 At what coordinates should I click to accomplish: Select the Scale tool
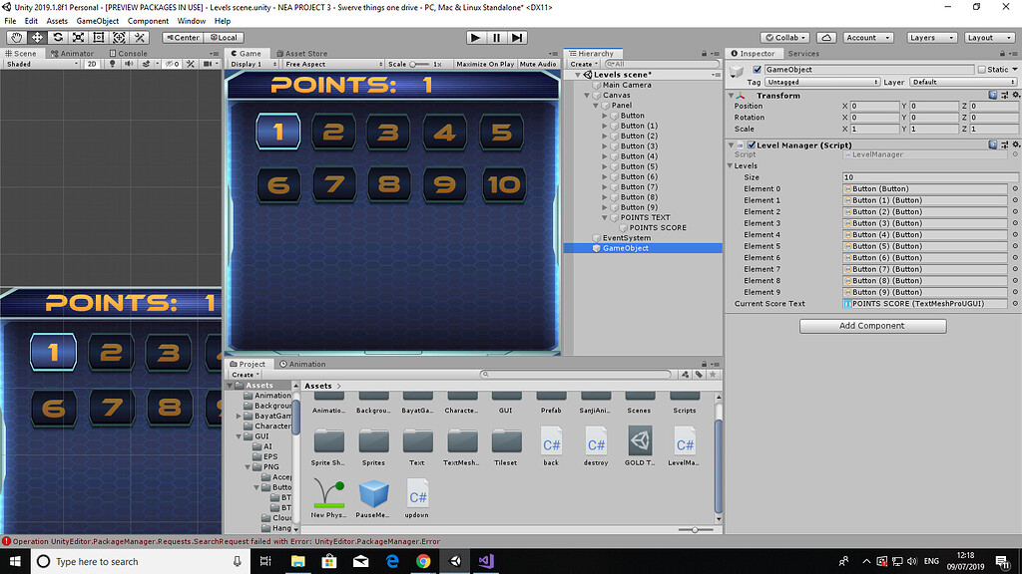78,37
